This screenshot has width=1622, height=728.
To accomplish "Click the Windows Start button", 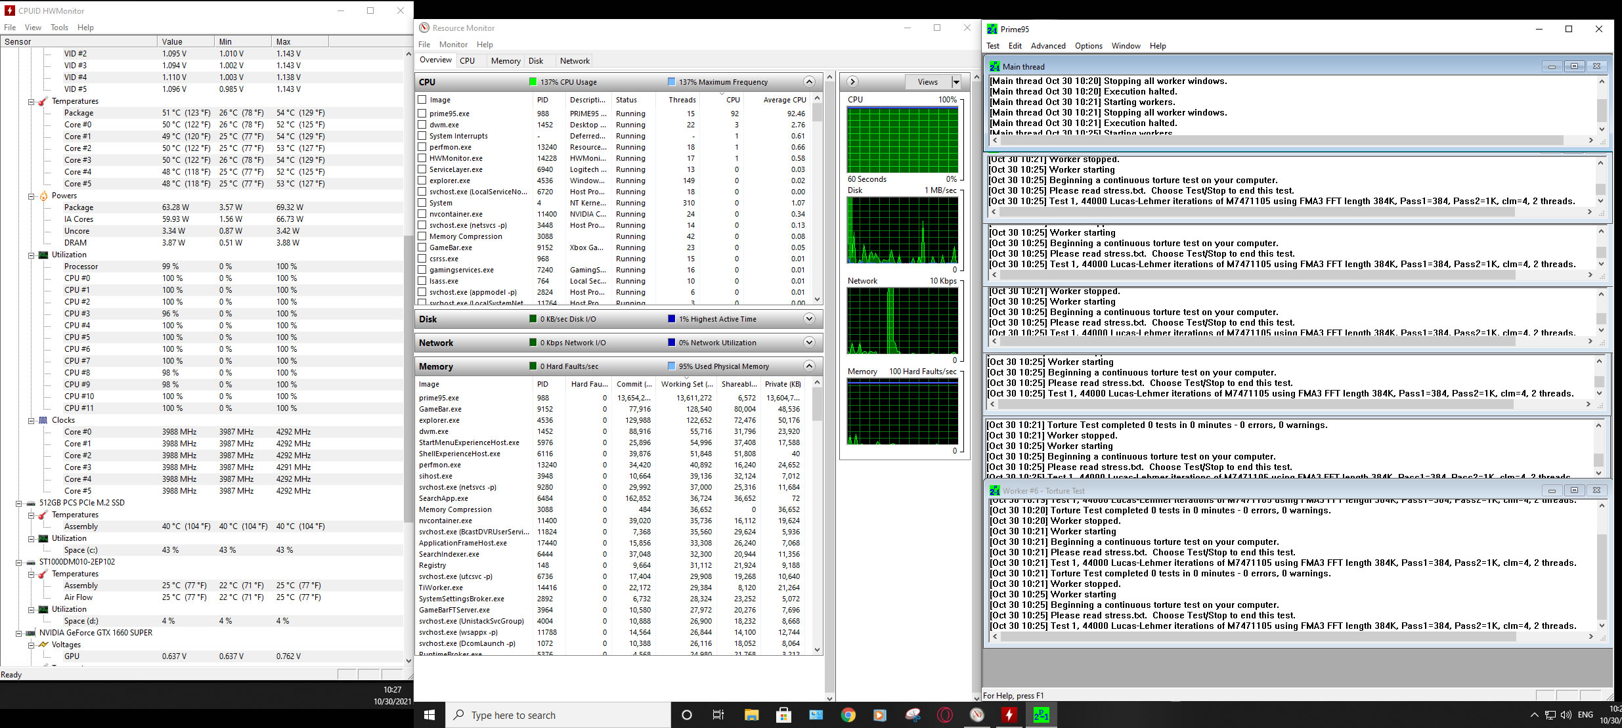I will tap(430, 715).
